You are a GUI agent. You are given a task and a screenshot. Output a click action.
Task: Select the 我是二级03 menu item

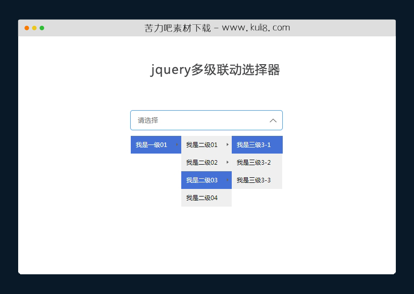pos(201,180)
